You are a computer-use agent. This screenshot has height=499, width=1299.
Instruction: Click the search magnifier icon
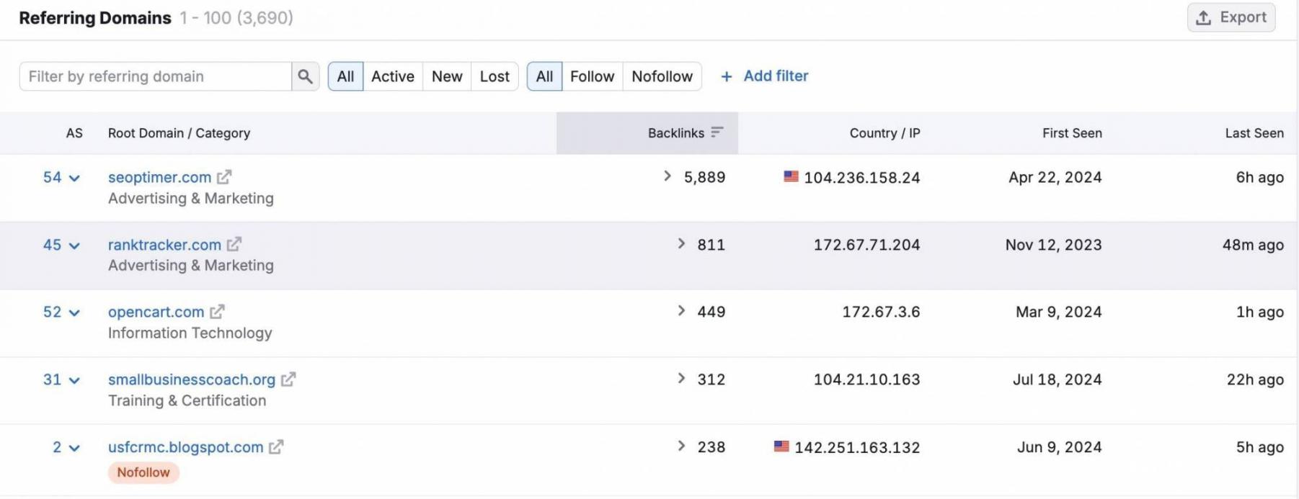(x=305, y=76)
